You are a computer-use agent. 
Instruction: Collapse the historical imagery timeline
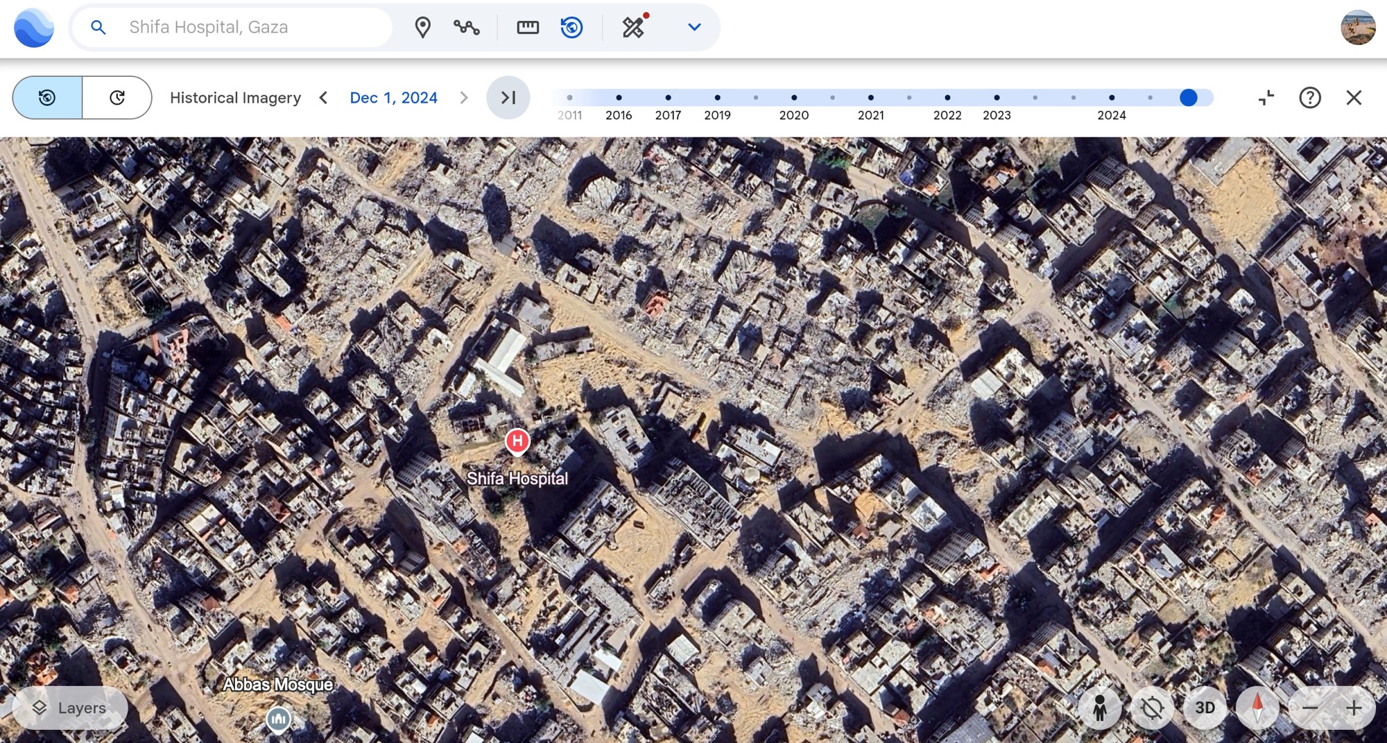point(1266,98)
